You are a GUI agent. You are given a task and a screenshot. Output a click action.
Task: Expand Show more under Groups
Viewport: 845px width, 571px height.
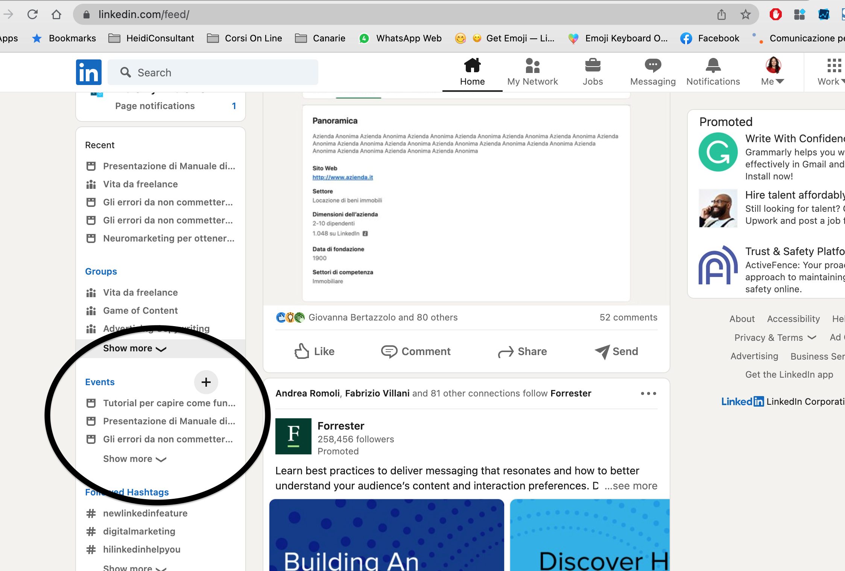tap(134, 348)
